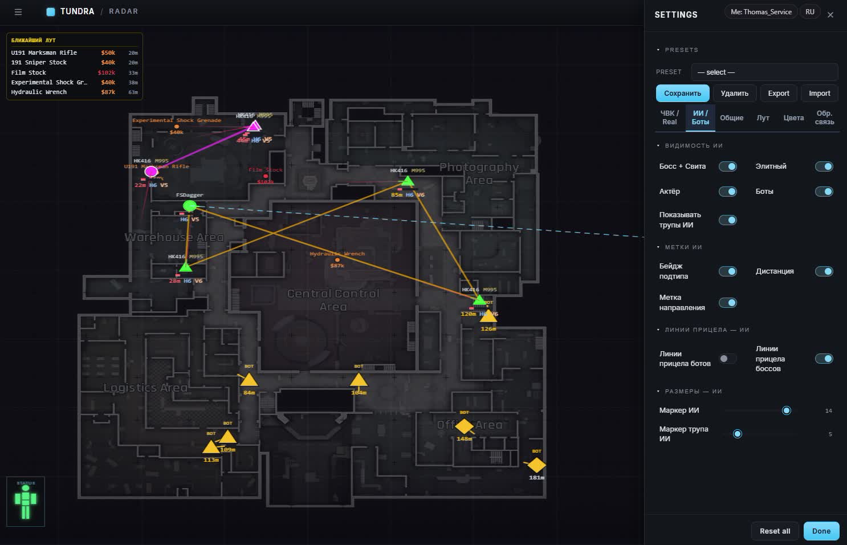Switch to ЧВК / Real tab
Image resolution: width=847 pixels, height=545 pixels.
(x=669, y=117)
